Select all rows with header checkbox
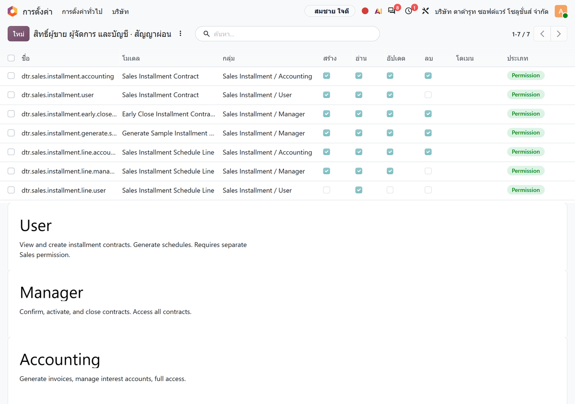575x404 pixels. click(x=11, y=58)
